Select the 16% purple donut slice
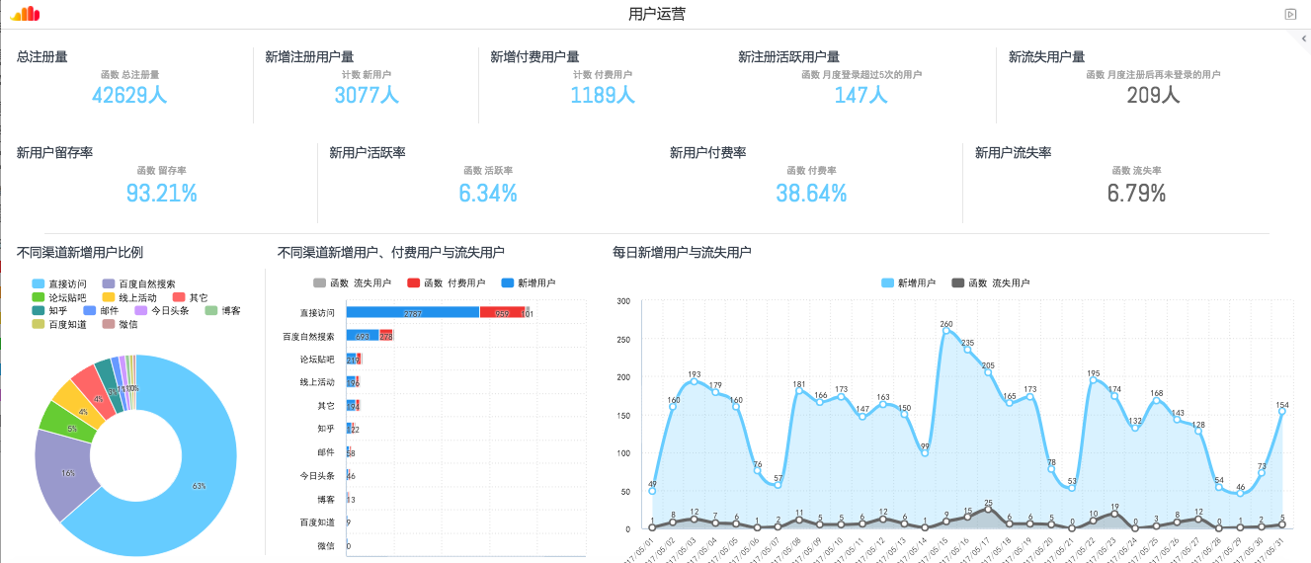Viewport: 1311px width, 563px height. 67,472
